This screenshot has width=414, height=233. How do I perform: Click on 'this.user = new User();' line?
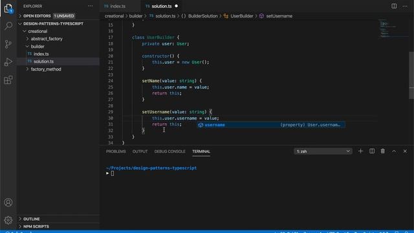tap(180, 62)
